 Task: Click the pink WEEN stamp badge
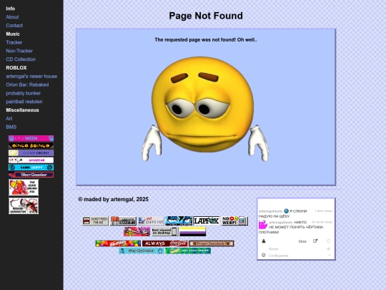pos(31,138)
